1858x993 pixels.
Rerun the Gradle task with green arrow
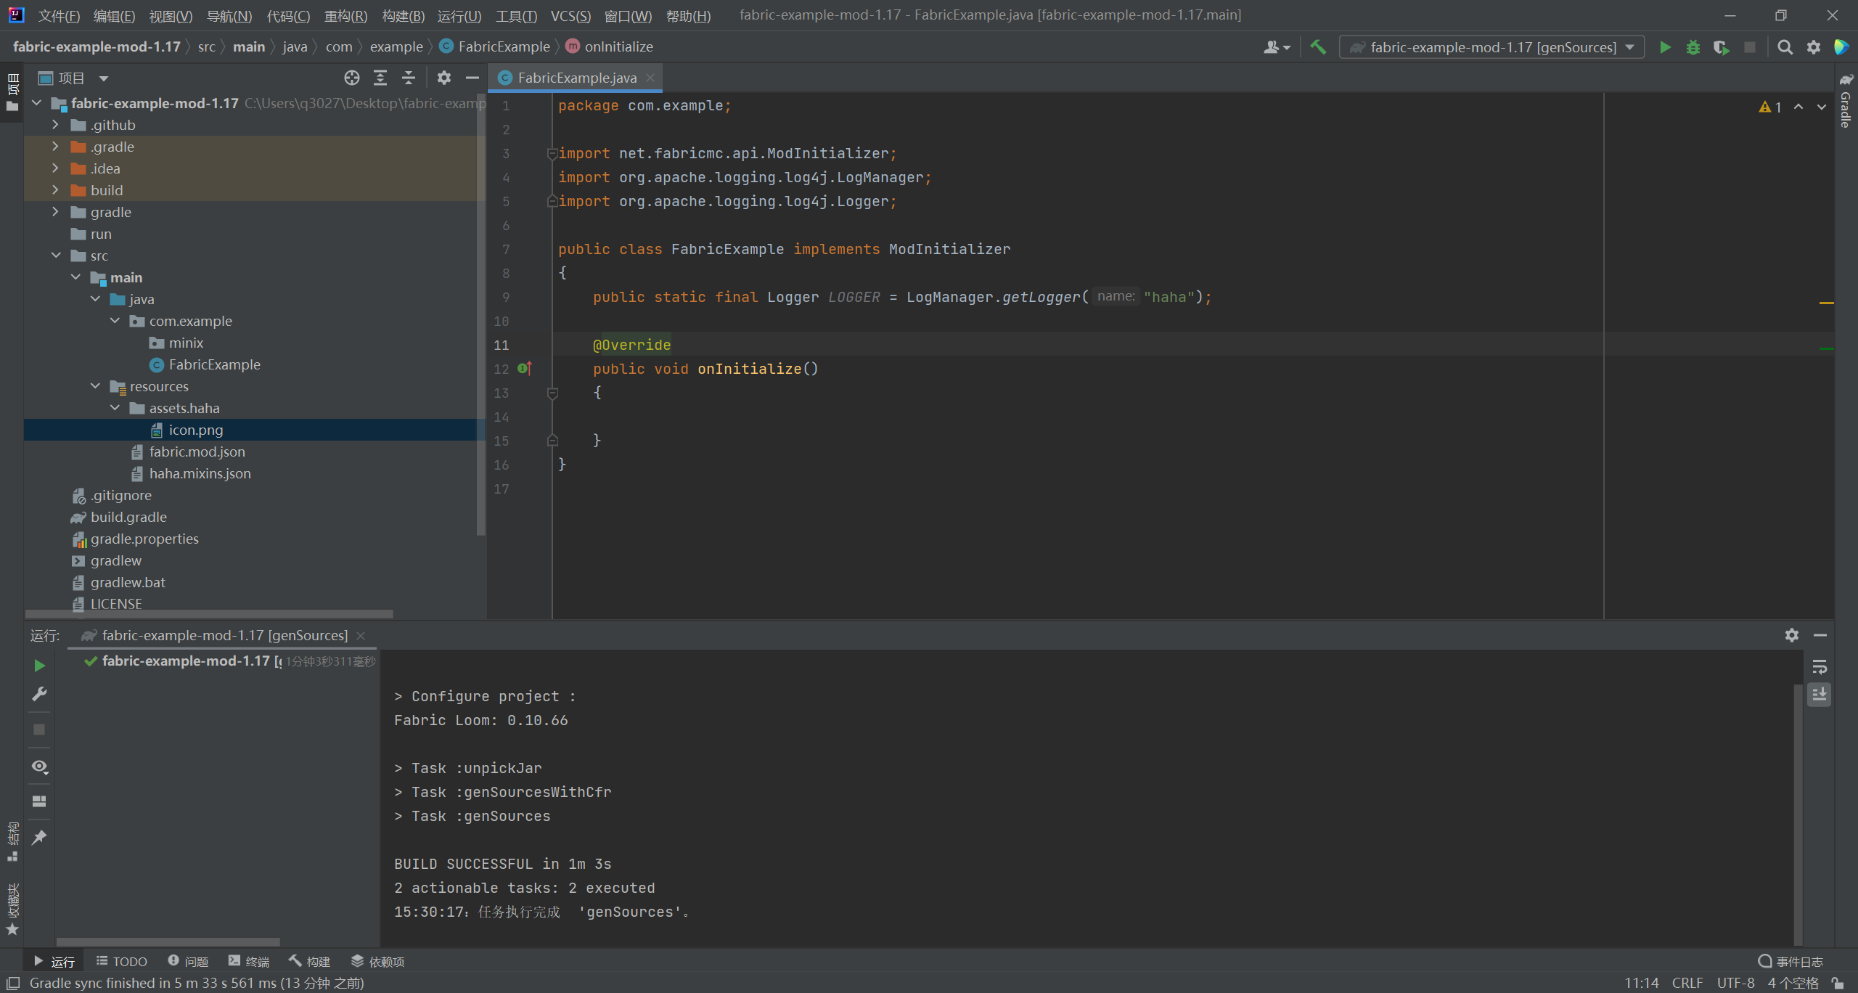pyautogui.click(x=39, y=666)
